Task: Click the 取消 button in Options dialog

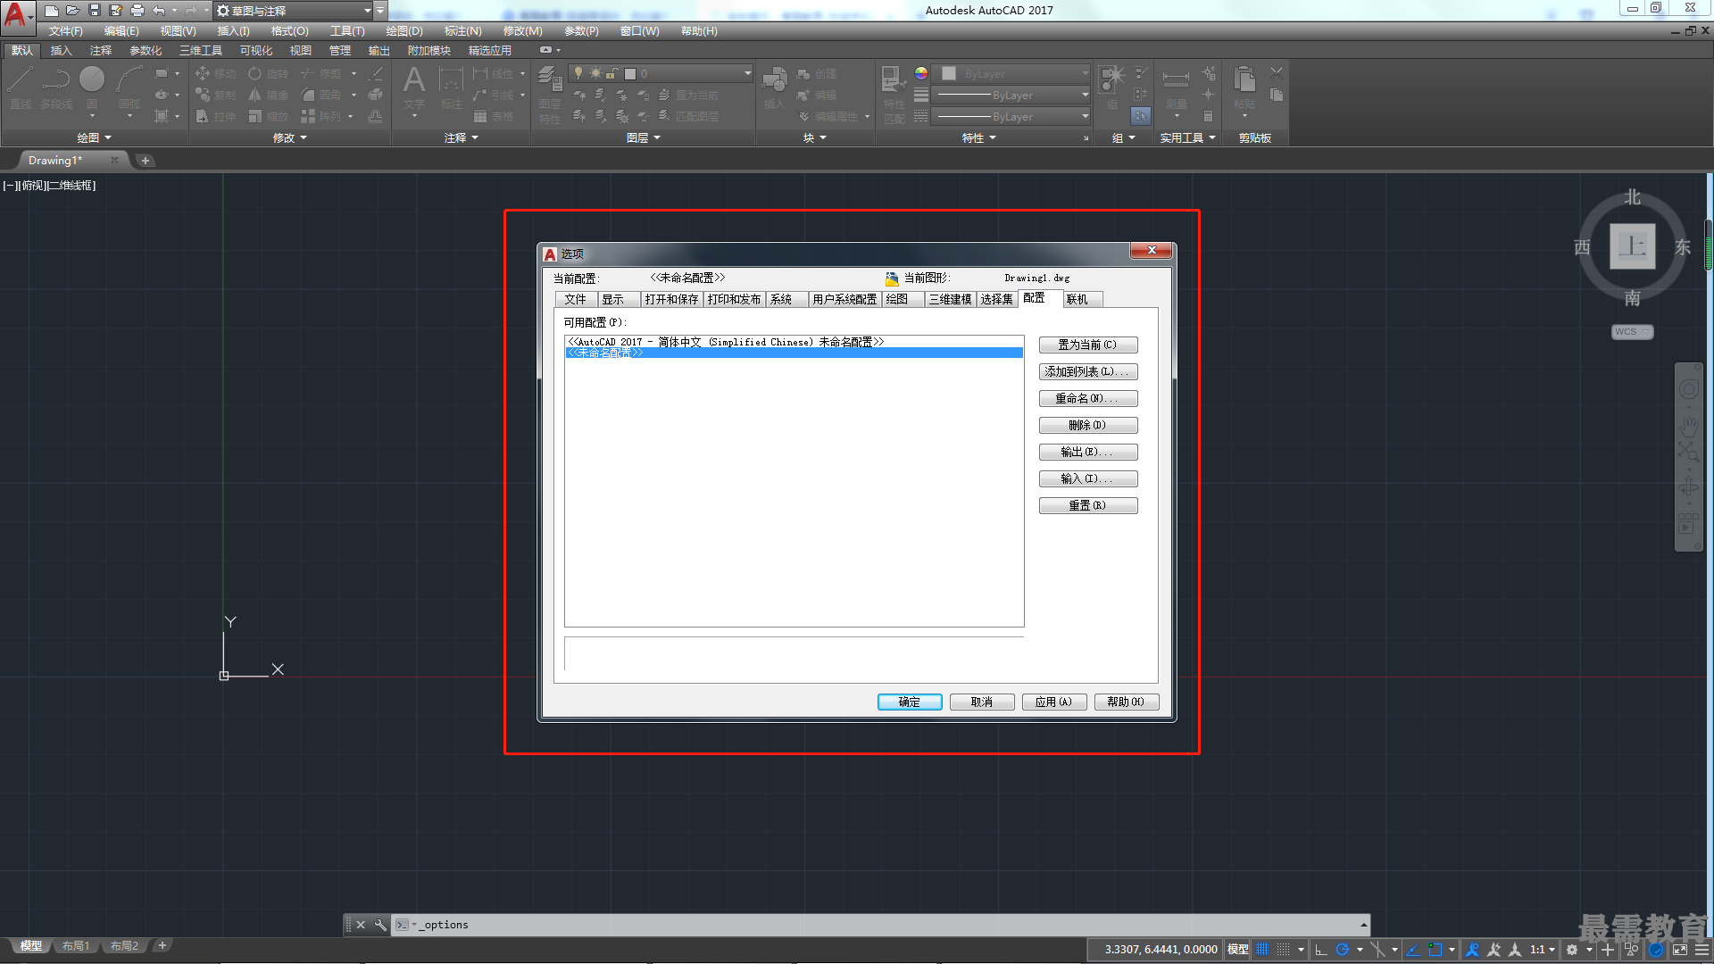Action: tap(982, 702)
